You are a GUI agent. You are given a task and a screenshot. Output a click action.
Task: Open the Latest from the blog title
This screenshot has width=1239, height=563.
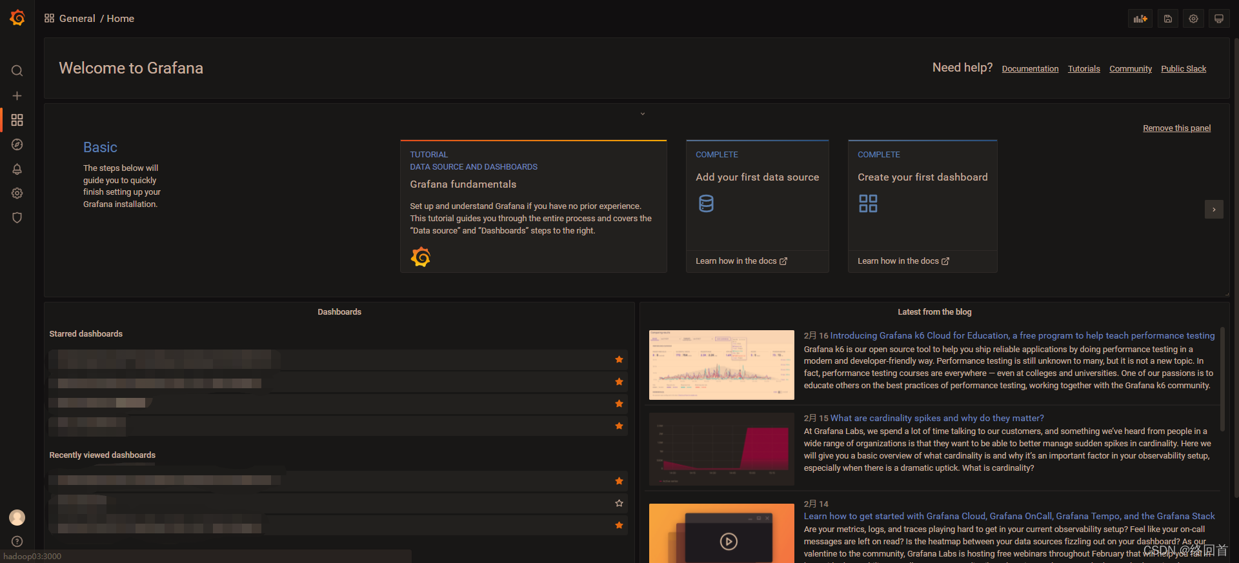click(934, 312)
